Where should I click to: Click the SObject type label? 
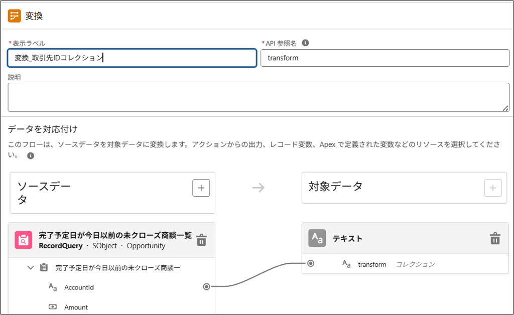coord(104,246)
